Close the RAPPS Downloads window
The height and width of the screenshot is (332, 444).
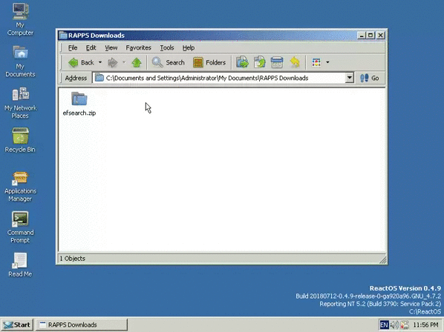click(381, 36)
